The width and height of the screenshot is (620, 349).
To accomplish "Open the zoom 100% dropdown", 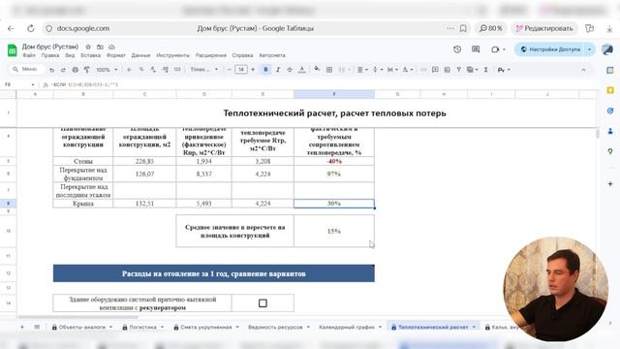I will (x=107, y=70).
